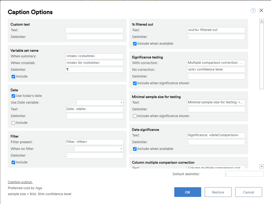This screenshot has width=271, height=204.
Task: Open the Help icon in the dialog header
Action: 253,10
